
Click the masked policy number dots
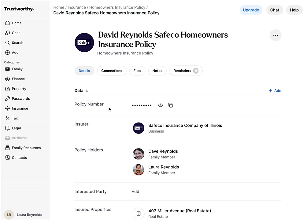coord(142,105)
